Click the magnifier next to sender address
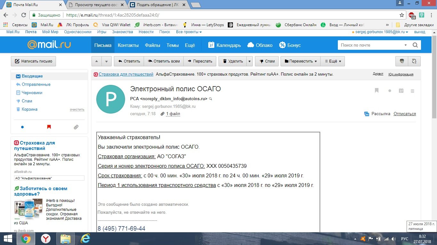 pos(211,99)
